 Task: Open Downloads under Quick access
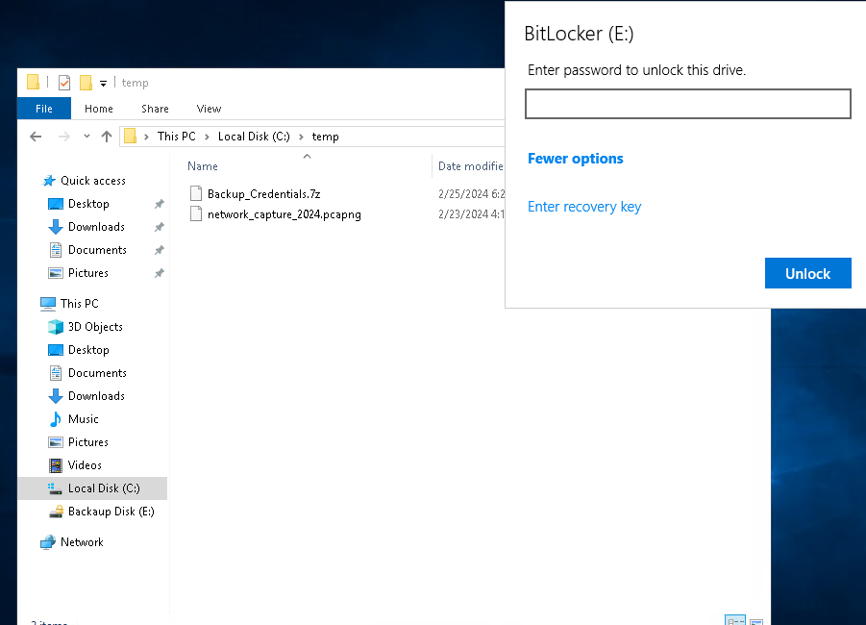[97, 227]
